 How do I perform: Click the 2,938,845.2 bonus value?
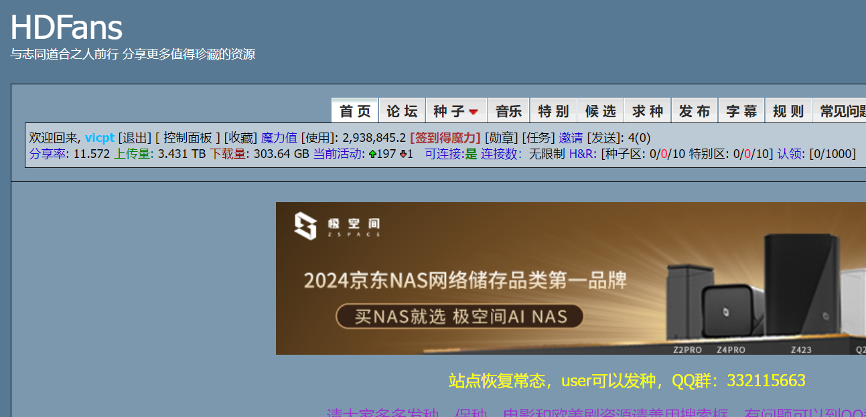374,138
